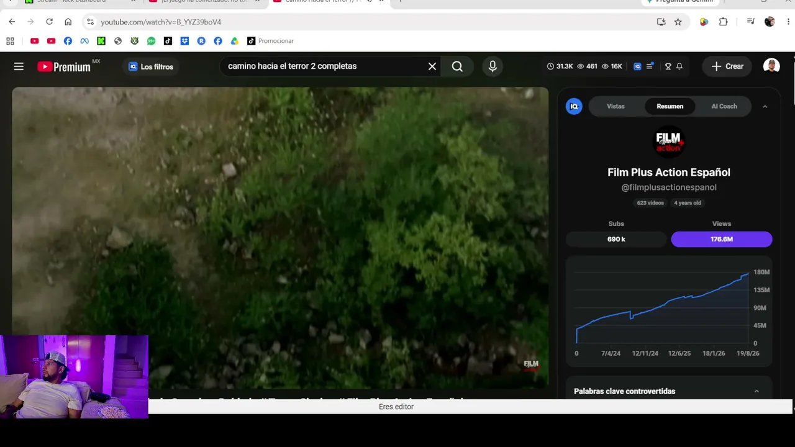Open the vidIQ list menu icon
This screenshot has width=795, height=447.
pyautogui.click(x=650, y=66)
